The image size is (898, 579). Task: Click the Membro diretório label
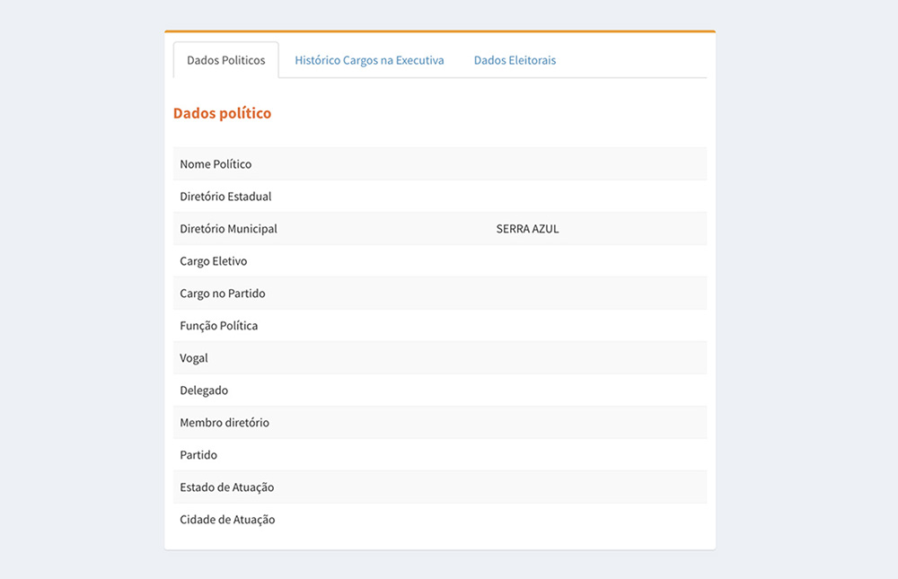pyautogui.click(x=224, y=423)
